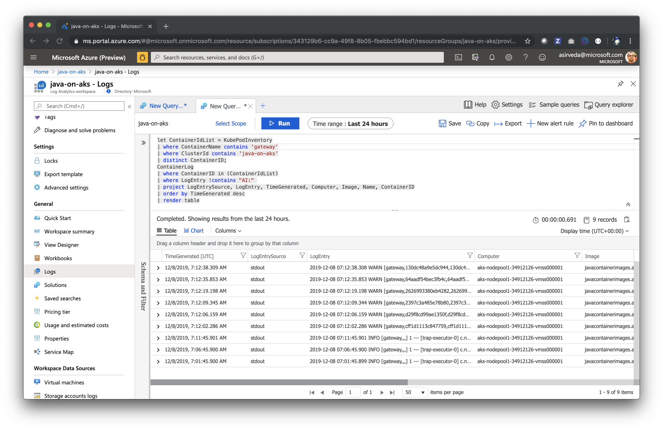Collapse the query editor with double chevron

pyautogui.click(x=628, y=205)
